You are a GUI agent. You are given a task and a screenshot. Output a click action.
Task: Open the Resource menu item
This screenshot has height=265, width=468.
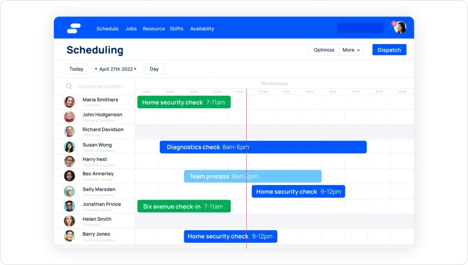(154, 29)
